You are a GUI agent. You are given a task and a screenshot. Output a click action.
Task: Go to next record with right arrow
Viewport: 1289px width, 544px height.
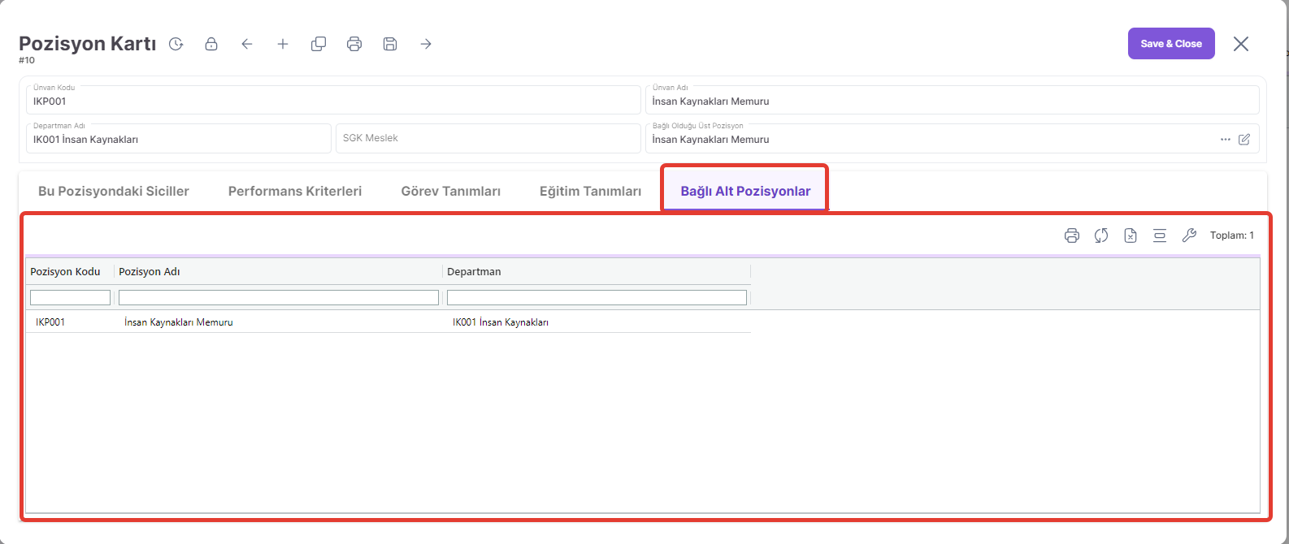pyautogui.click(x=426, y=44)
